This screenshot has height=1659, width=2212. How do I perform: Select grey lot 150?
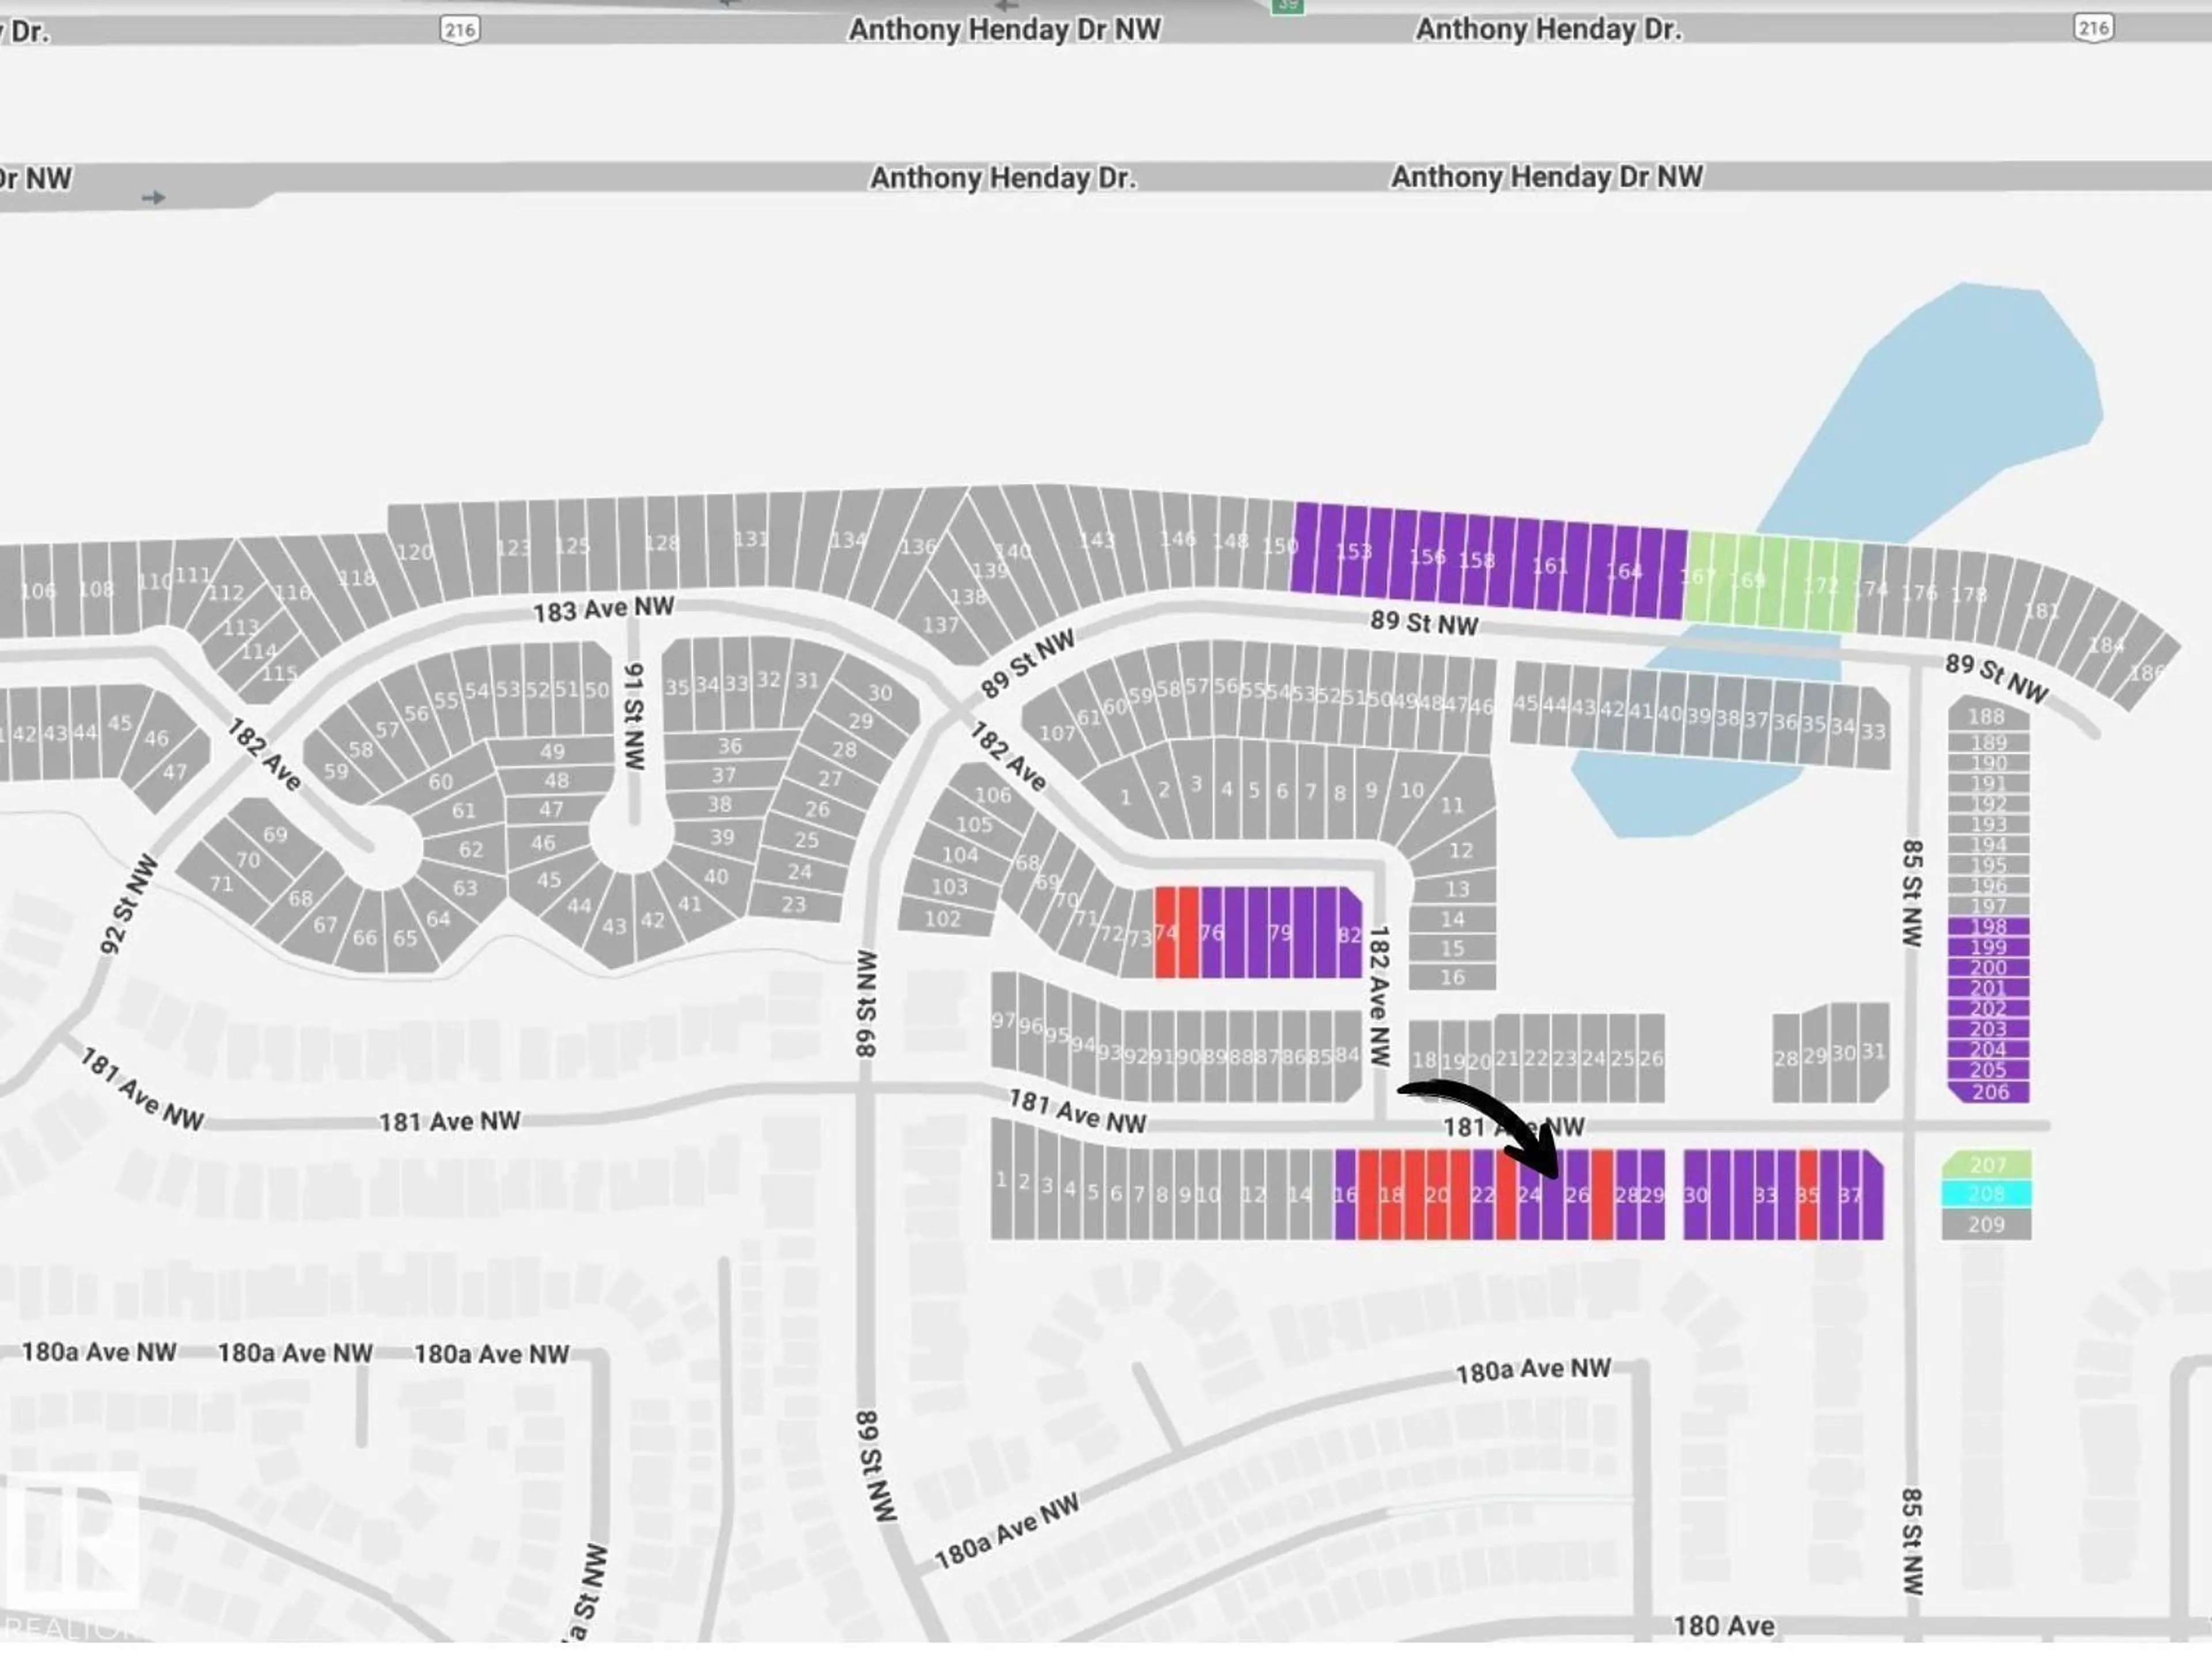click(x=1280, y=546)
